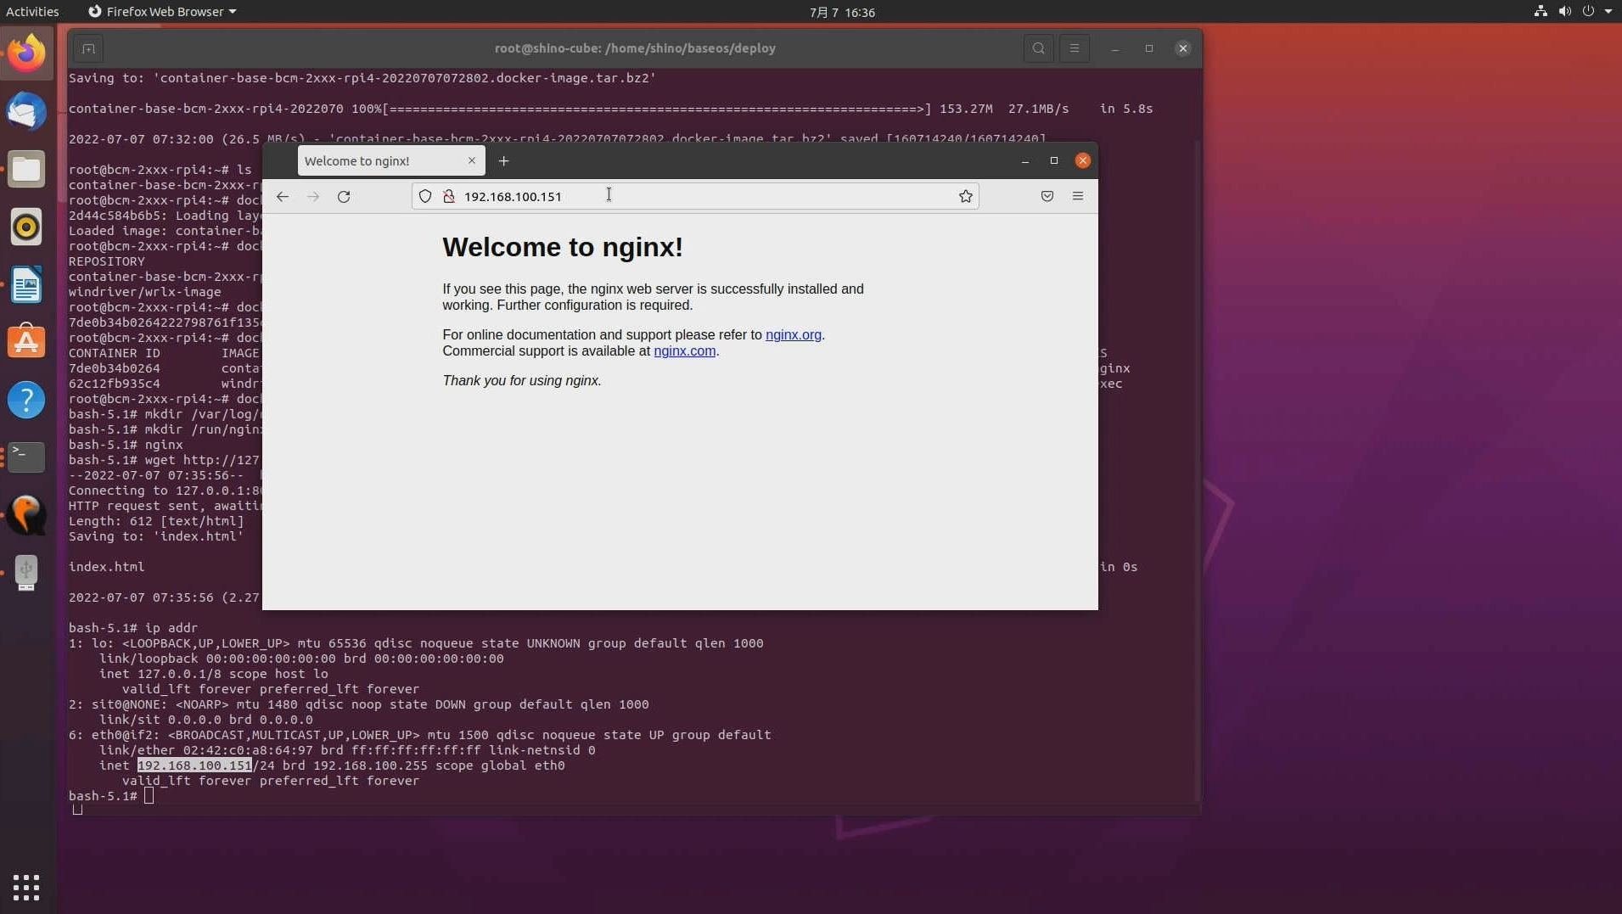Focus the address bar showing 192.168.100.151
Viewport: 1622px width, 914px height.
pyautogui.click(x=695, y=196)
